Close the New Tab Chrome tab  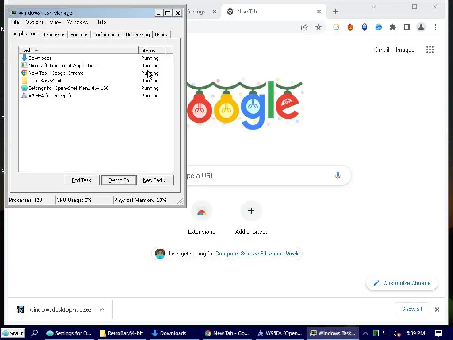(x=319, y=12)
